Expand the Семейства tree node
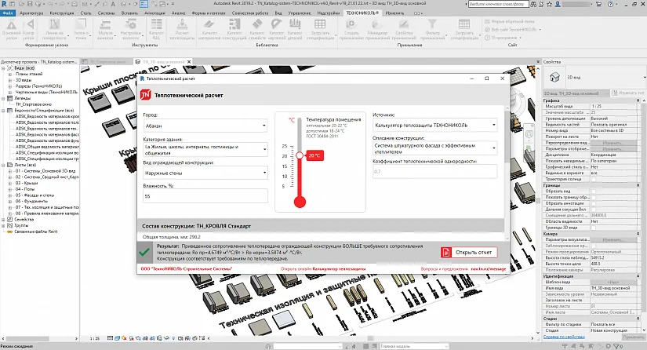 coord(3,220)
